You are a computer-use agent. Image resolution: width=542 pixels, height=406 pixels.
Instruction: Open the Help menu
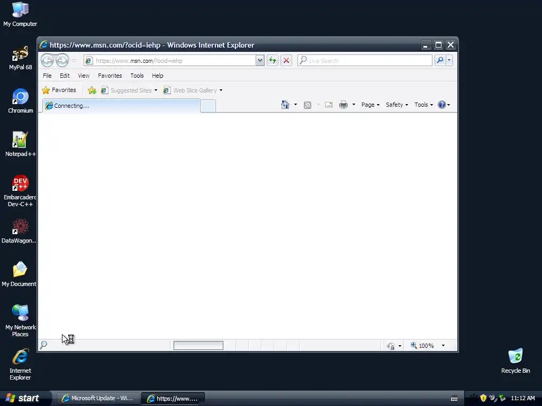click(158, 76)
